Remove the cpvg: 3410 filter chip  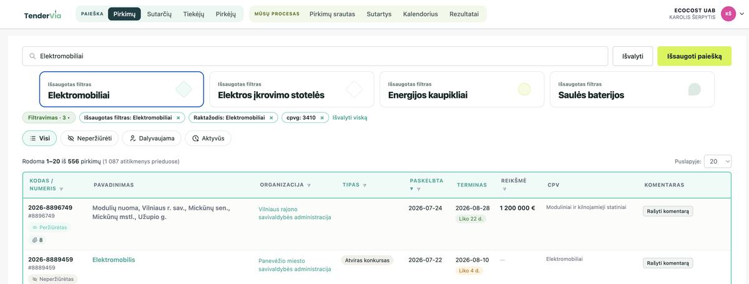pyautogui.click(x=321, y=117)
